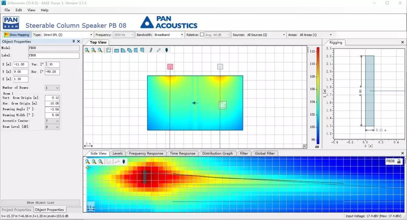This screenshot has height=220, width=407.
Task: Select the receiver square on the audience area
Action: click(222, 105)
